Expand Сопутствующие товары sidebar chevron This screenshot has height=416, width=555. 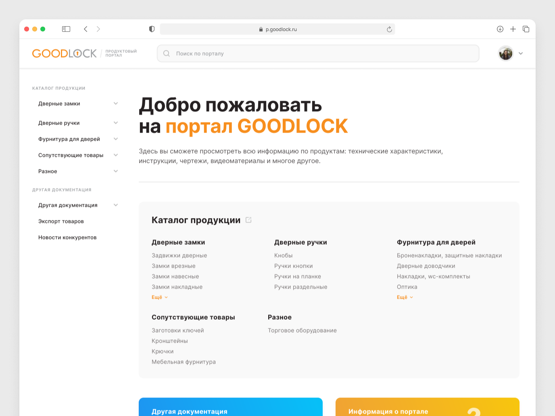[x=116, y=155]
